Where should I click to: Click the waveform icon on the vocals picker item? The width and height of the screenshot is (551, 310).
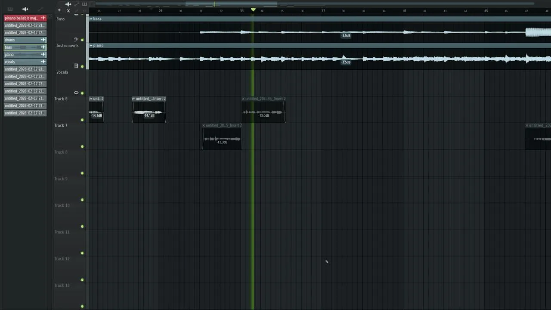43,62
